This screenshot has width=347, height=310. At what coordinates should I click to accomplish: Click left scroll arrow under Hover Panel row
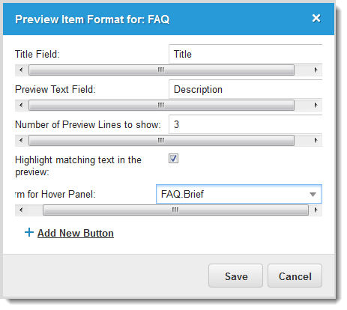[21, 210]
